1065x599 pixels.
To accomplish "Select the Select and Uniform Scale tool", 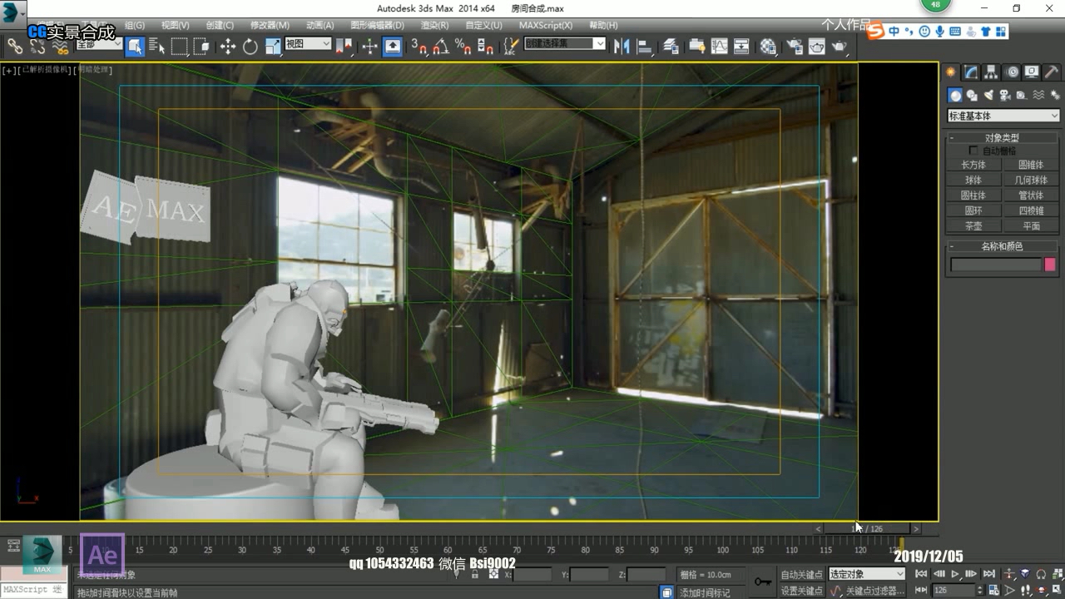I will click(x=272, y=47).
